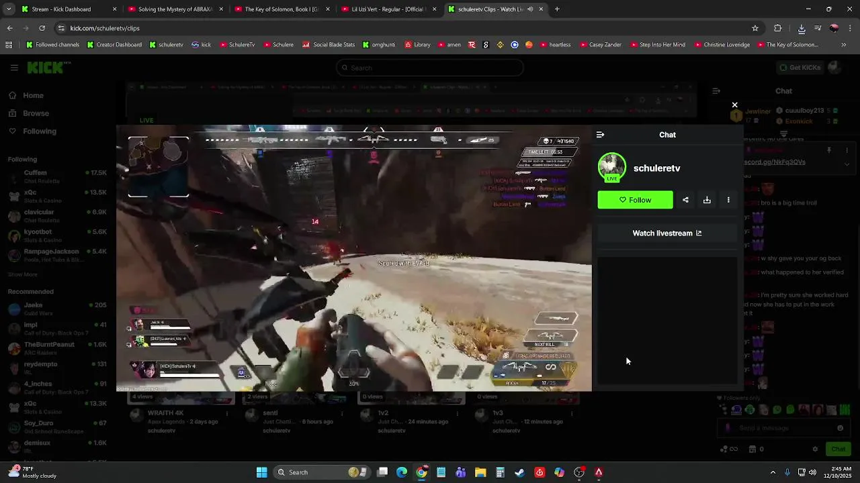Image resolution: width=860 pixels, height=483 pixels.
Task: Open options for the senti clip
Action: point(342,413)
